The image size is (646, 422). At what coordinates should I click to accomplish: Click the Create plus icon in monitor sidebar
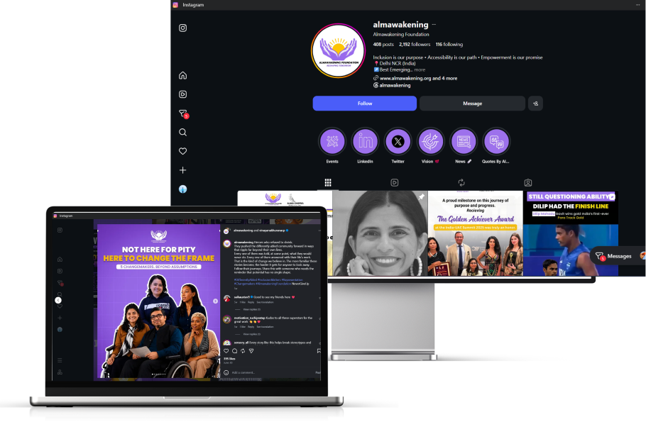coord(182,170)
